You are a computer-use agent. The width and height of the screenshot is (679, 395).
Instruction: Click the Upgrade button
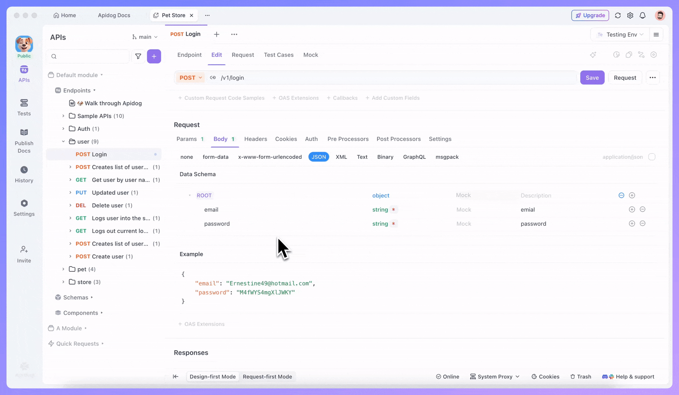tap(590, 15)
